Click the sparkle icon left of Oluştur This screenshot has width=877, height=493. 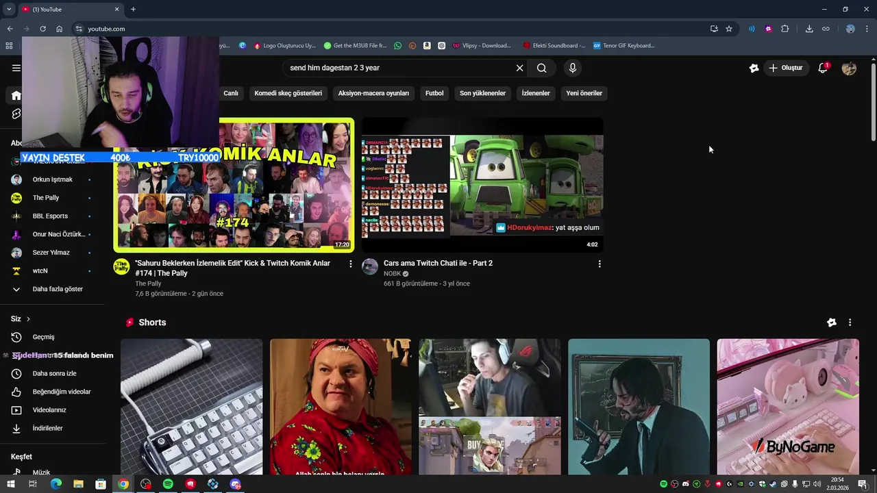point(754,68)
